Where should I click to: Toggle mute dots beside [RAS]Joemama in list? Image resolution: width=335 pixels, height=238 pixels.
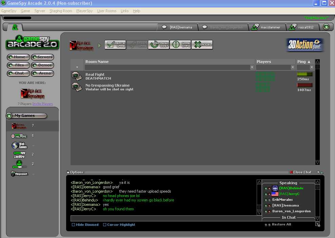(x=268, y=206)
